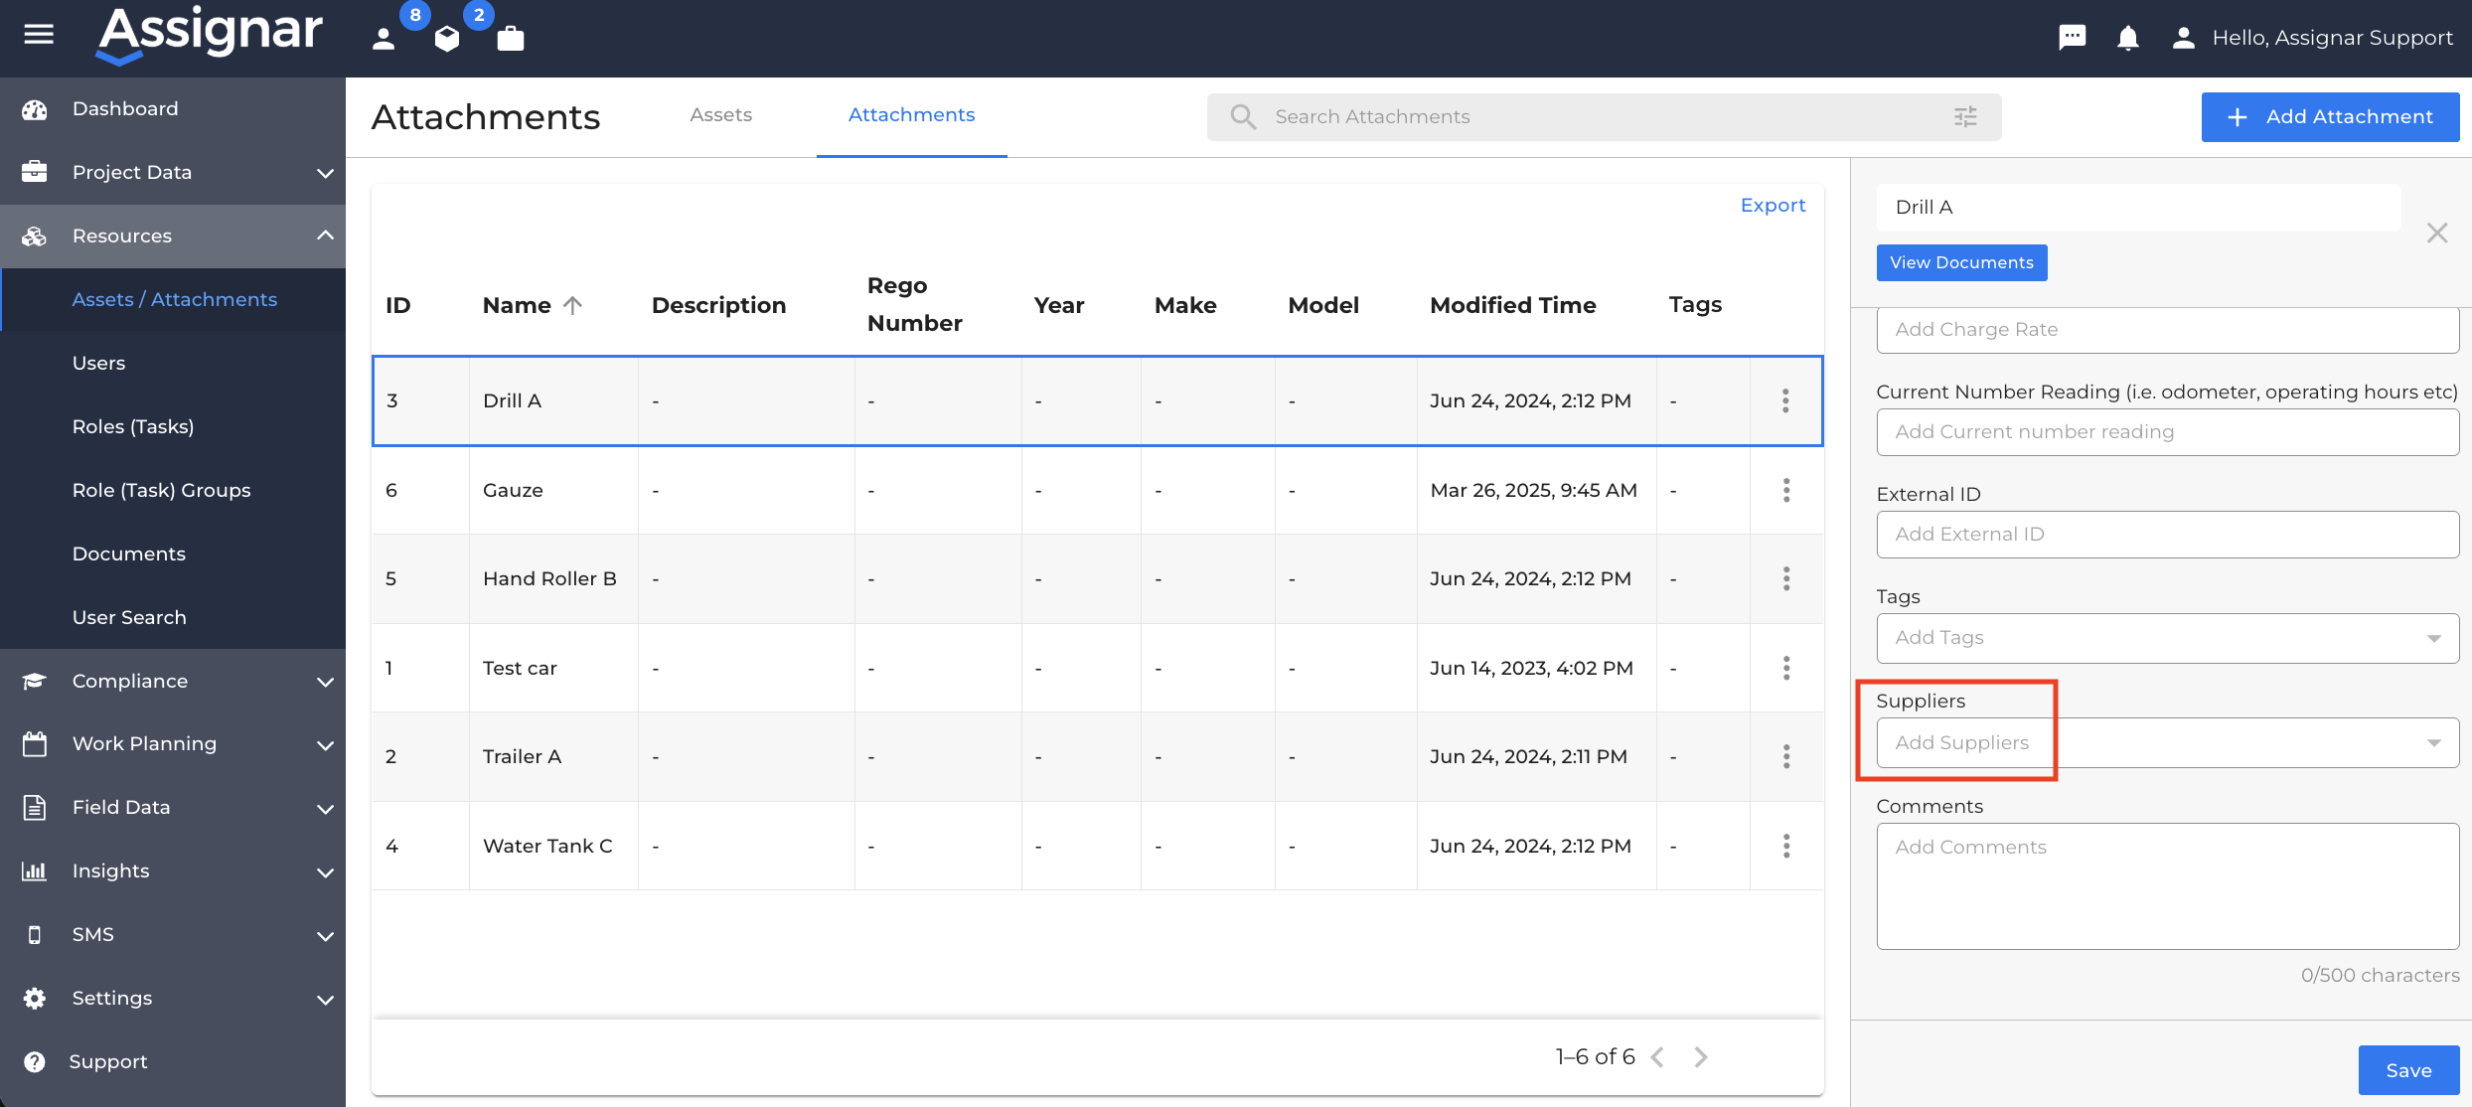The image size is (2472, 1107).
Task: Open the kebab menu for Gauze
Action: [1785, 490]
